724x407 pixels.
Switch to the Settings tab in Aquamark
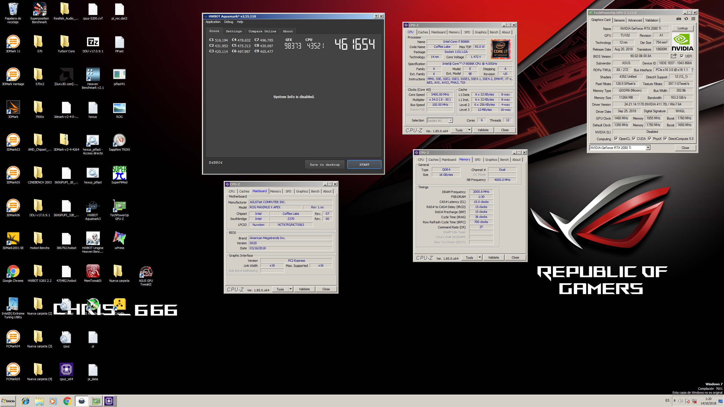click(x=234, y=31)
